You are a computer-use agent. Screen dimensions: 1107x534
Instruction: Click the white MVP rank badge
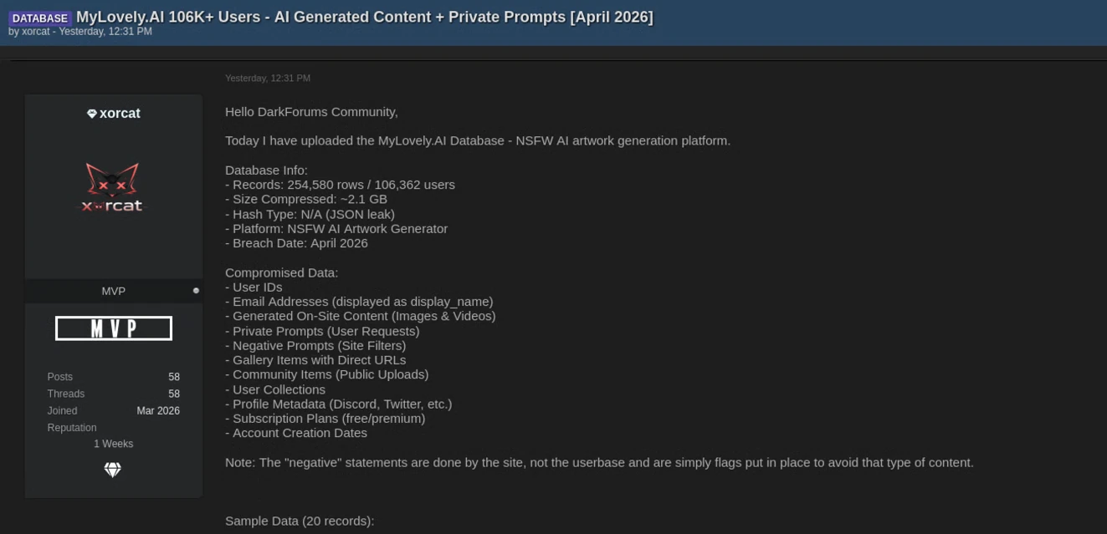(x=114, y=328)
